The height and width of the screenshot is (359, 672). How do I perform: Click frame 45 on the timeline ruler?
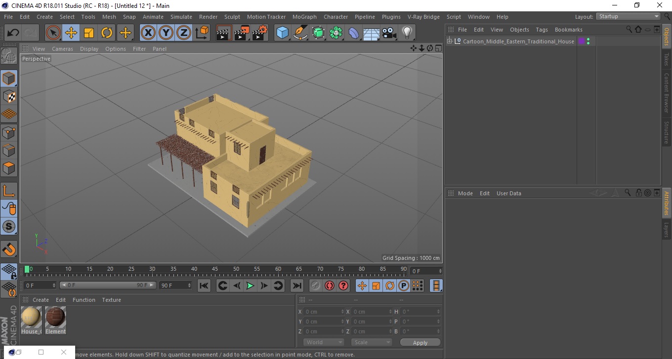point(215,269)
